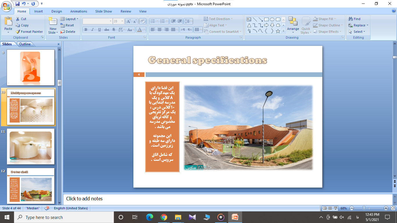Click the Format Painter icon

[x=18, y=32]
